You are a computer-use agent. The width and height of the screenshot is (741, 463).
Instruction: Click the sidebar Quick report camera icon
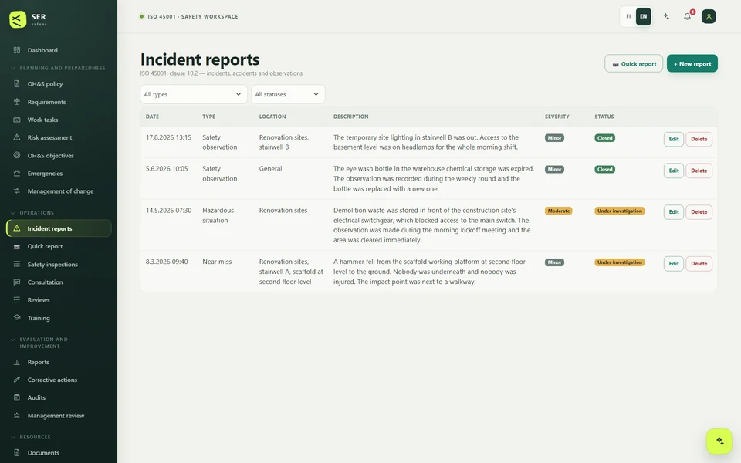(x=17, y=247)
